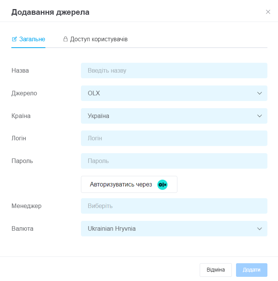
Task: Select the Україна value in Країна field
Action: tap(98, 116)
